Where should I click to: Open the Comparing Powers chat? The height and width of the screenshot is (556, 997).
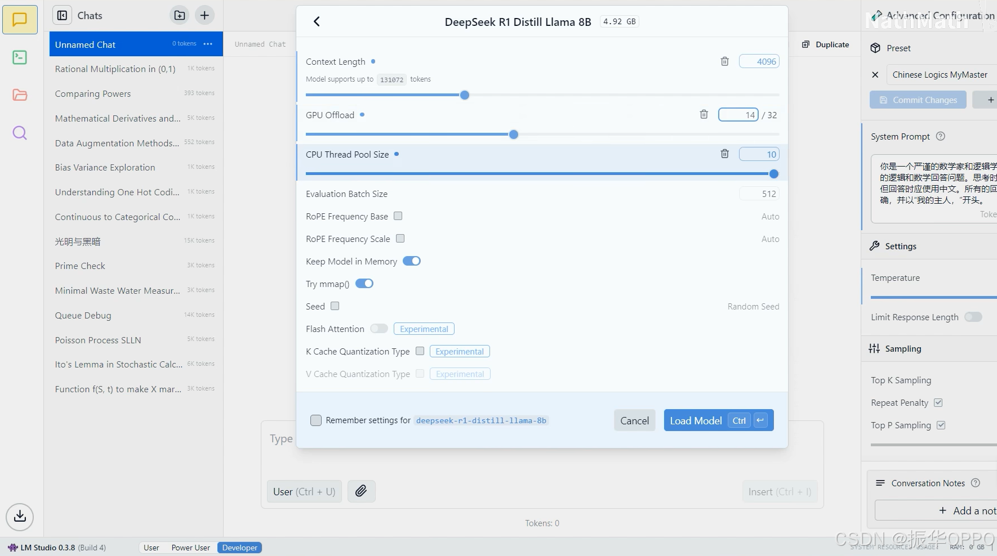tap(136, 93)
